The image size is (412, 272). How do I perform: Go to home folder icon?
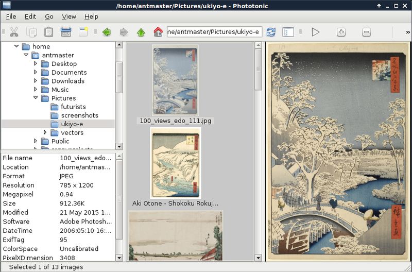tap(158, 32)
